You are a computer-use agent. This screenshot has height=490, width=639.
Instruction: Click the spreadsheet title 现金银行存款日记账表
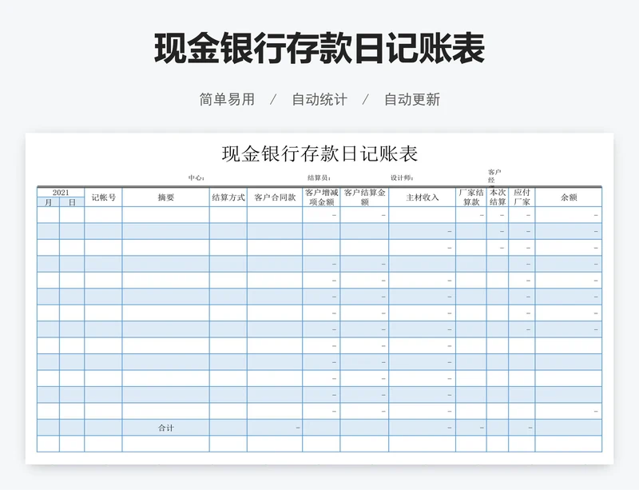coord(320,153)
